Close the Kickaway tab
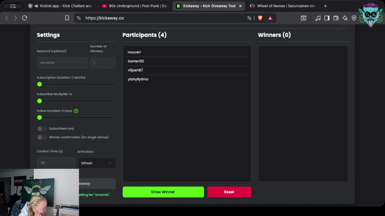The width and height of the screenshot is (385, 216). click(x=240, y=6)
